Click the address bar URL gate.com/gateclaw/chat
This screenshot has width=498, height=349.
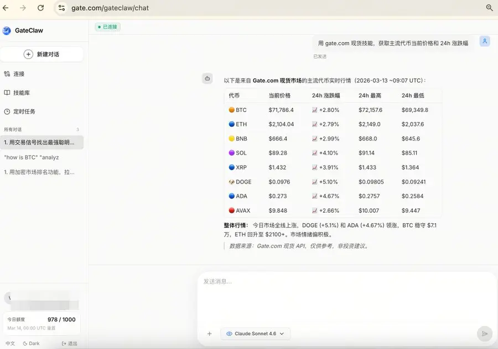click(x=110, y=8)
